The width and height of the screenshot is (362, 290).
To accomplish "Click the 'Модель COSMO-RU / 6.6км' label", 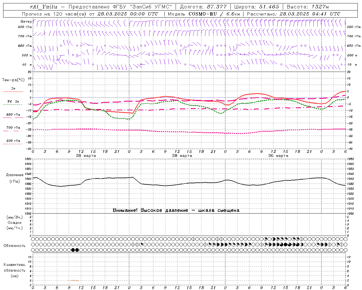I will coord(204,14).
